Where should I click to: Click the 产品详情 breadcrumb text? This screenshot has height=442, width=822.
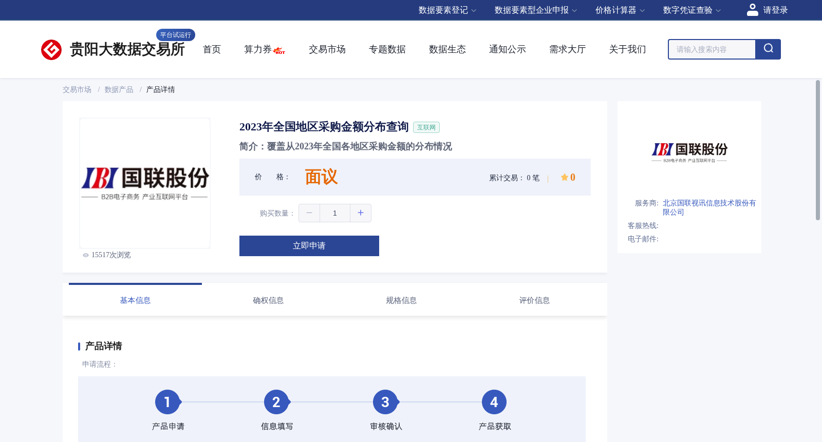(x=161, y=90)
